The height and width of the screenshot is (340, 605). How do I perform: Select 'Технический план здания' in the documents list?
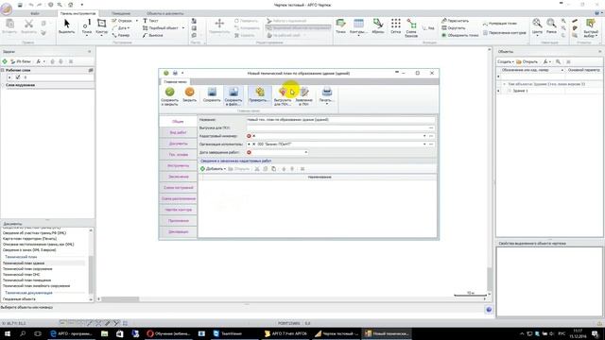coord(24,263)
